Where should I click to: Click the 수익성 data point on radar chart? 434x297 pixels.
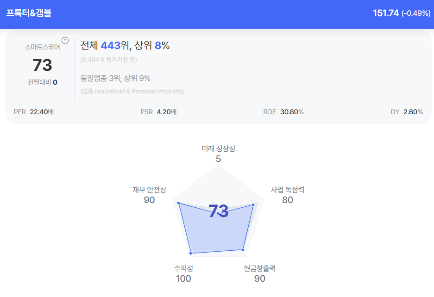pos(190,254)
